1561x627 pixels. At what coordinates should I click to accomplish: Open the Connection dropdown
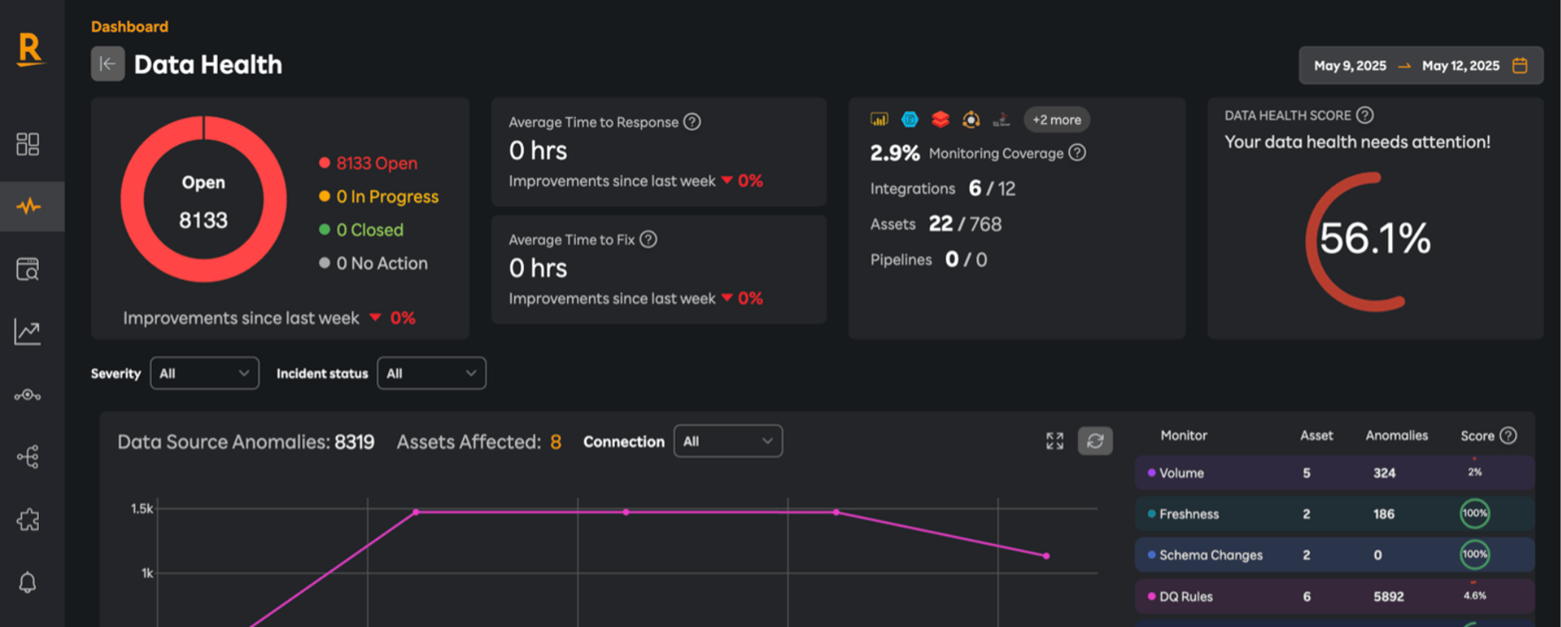click(x=728, y=441)
